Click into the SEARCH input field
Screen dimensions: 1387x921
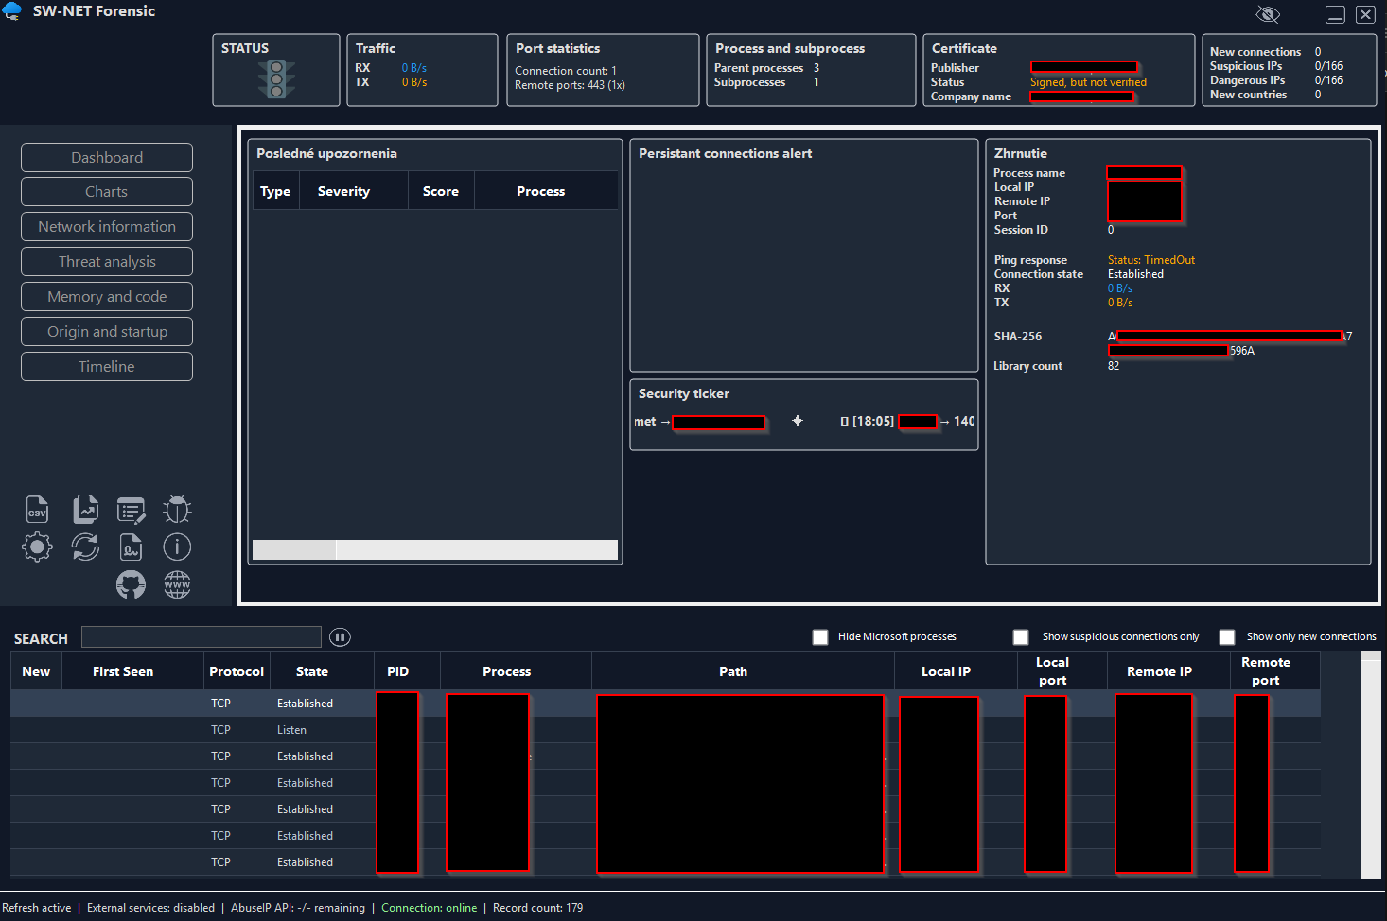(202, 637)
